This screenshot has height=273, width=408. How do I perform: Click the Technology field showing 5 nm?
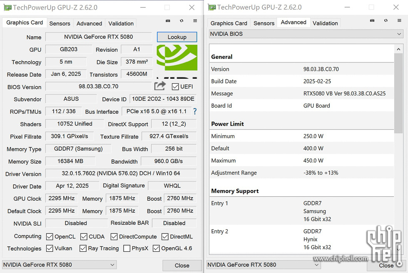point(66,62)
